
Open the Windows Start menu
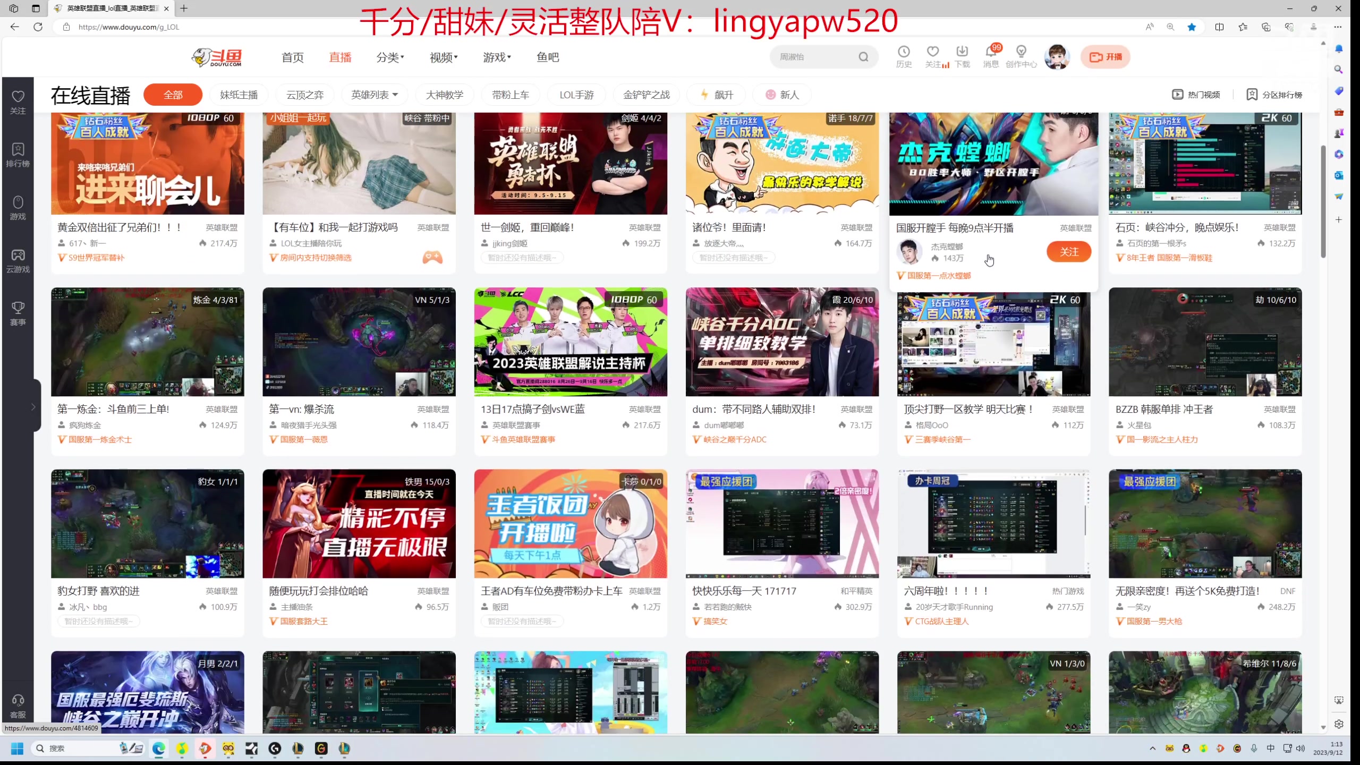tap(17, 749)
